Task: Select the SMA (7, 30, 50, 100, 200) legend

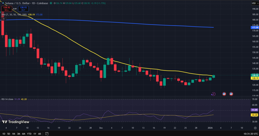Action: point(14,14)
